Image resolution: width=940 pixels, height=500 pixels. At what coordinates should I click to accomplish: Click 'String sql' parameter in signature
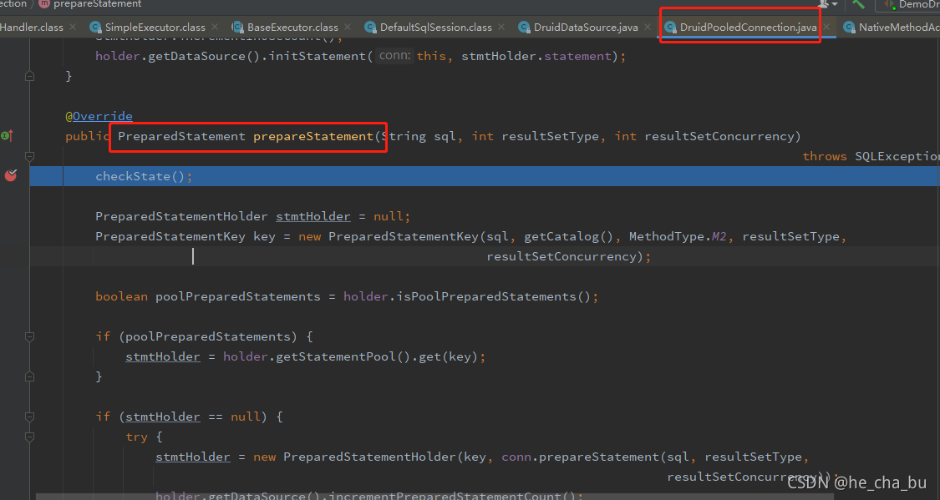tap(419, 136)
